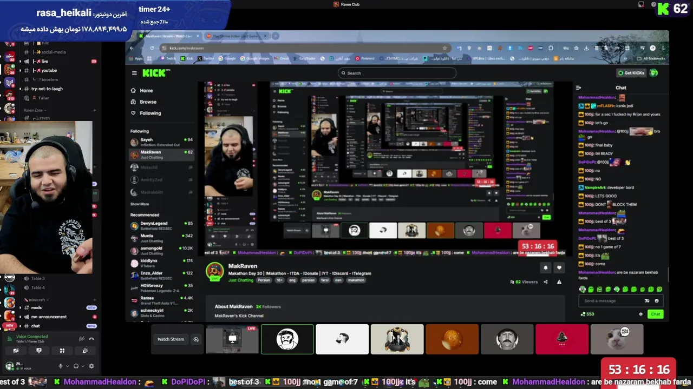Image resolution: width=693 pixels, height=389 pixels.
Task: Open kiddlynx recommended channel
Action: tap(161, 263)
